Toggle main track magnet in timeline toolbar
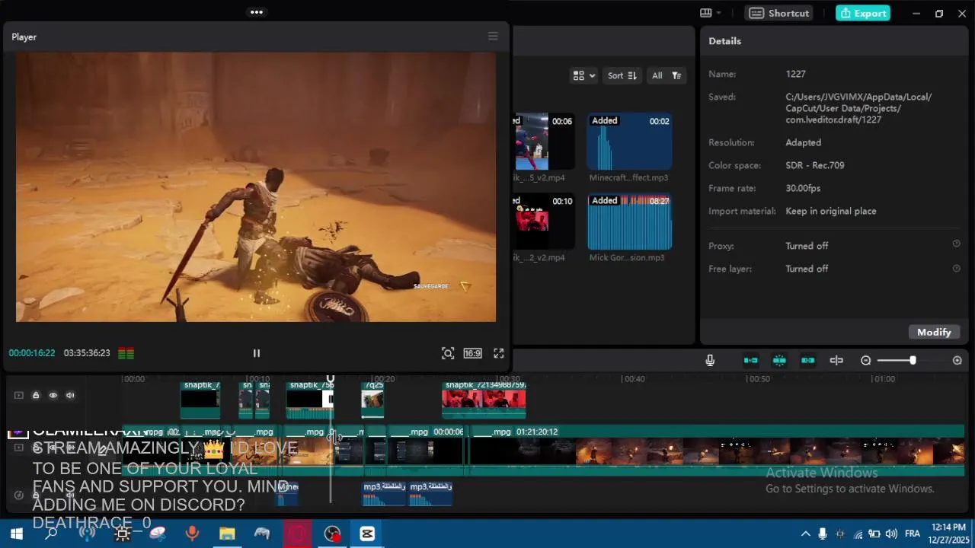The width and height of the screenshot is (975, 548). (x=751, y=361)
